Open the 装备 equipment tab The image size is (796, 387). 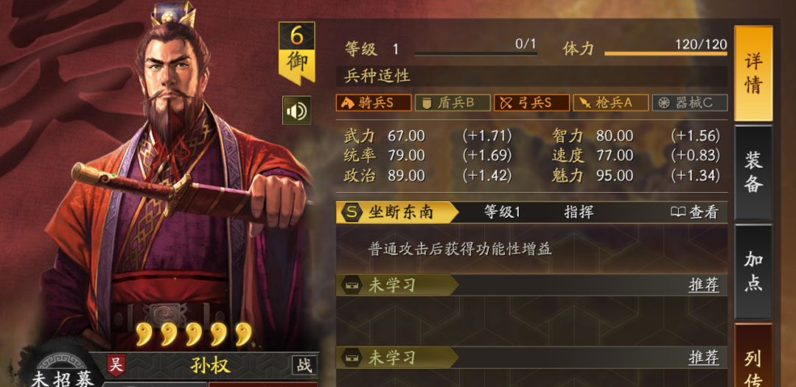coord(753,172)
